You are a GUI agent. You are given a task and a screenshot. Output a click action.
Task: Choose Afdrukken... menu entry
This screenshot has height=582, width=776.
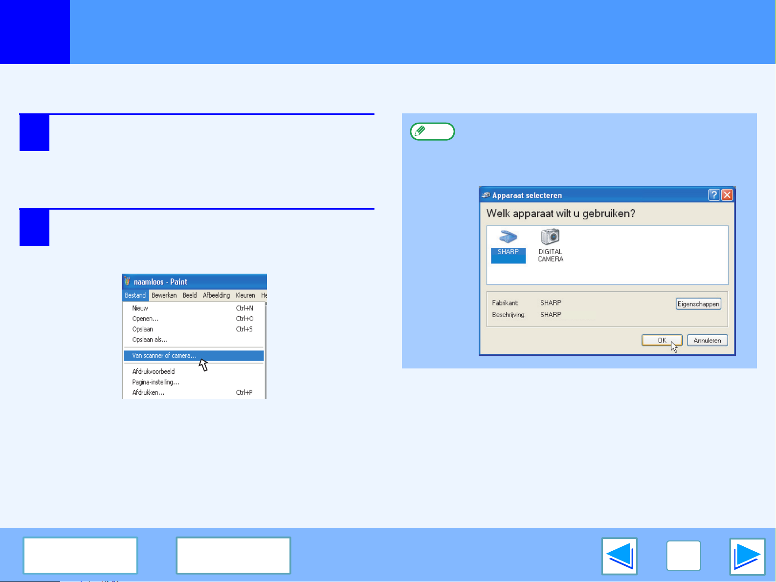[x=194, y=392]
